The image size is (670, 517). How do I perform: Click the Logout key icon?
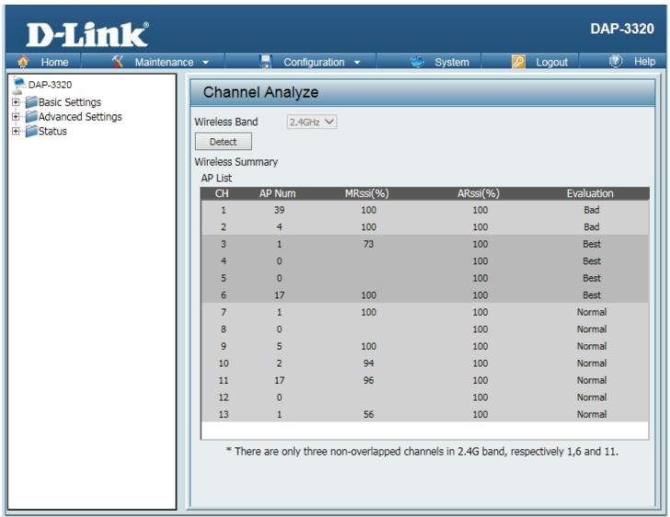(x=518, y=62)
